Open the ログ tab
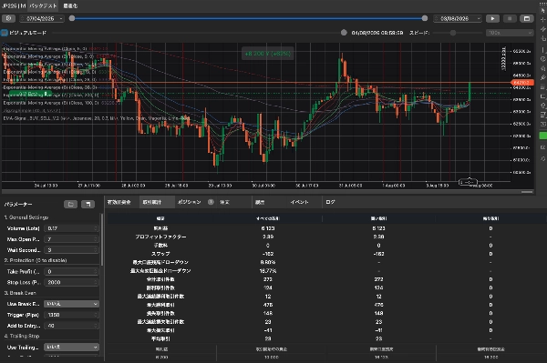The image size is (547, 363). (330, 202)
